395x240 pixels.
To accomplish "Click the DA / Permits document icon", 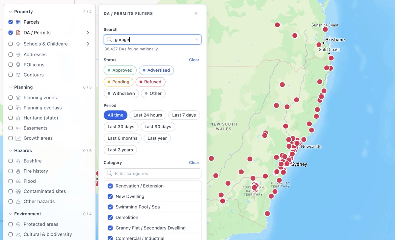I will pyautogui.click(x=18, y=33).
